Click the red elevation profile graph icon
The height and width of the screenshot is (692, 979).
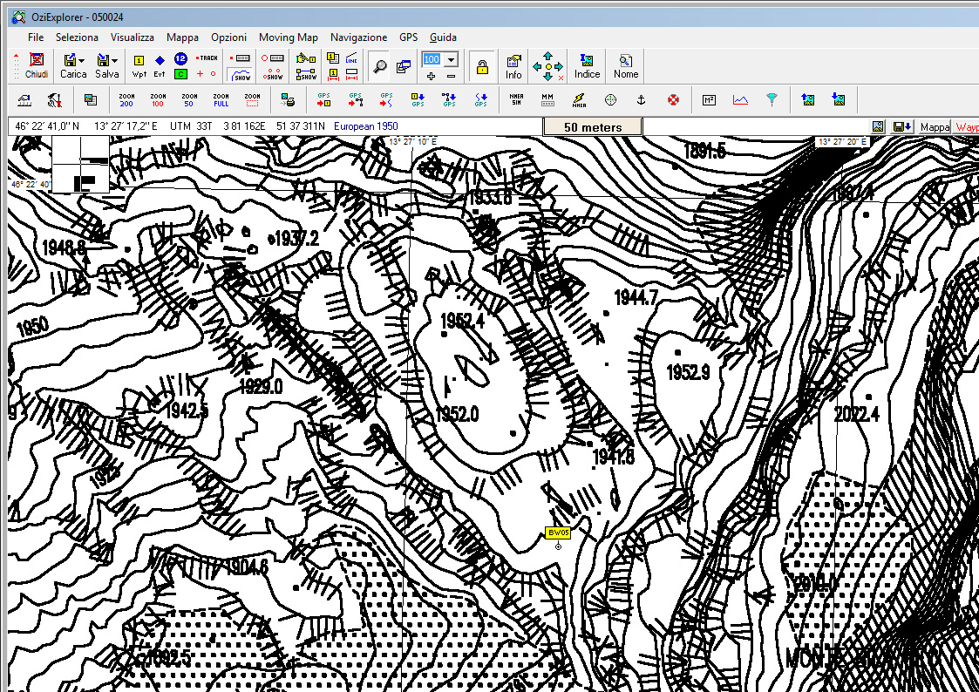point(740,100)
